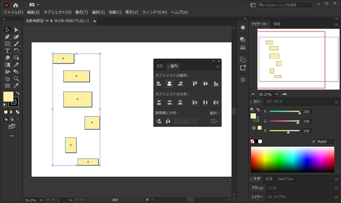Open the Illustrator home screen icon
This screenshot has height=203, width=341.
click(x=16, y=5)
